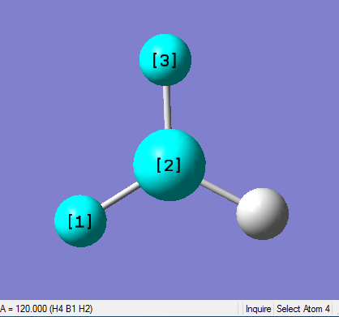Click the 'Inquire' mode status entry
The width and height of the screenshot is (339, 317).
pyautogui.click(x=258, y=309)
